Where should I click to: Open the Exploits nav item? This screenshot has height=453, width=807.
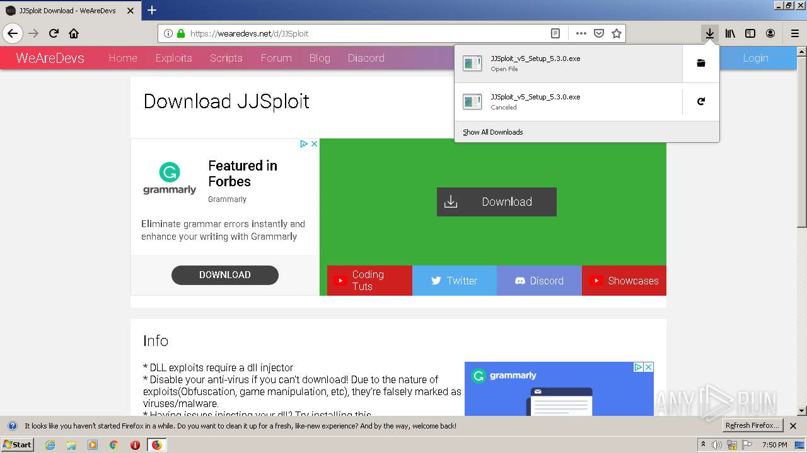(173, 58)
